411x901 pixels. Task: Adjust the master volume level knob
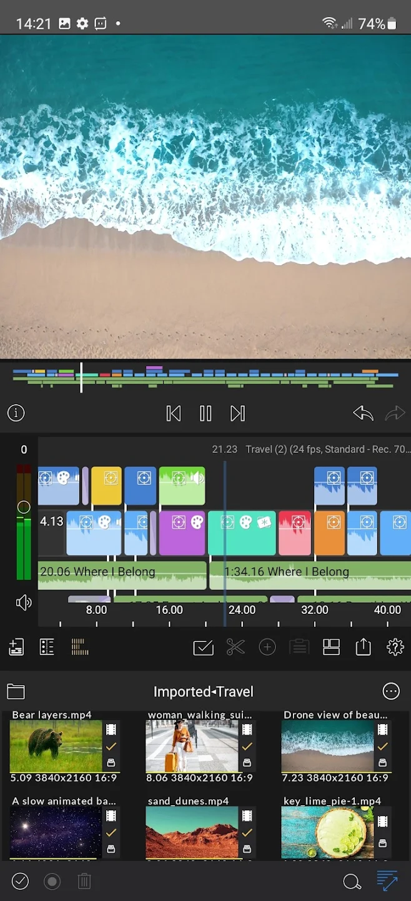click(x=24, y=507)
